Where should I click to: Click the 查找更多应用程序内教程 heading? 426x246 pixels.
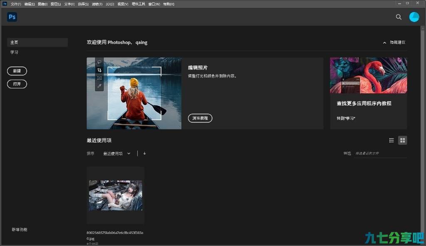point(364,103)
